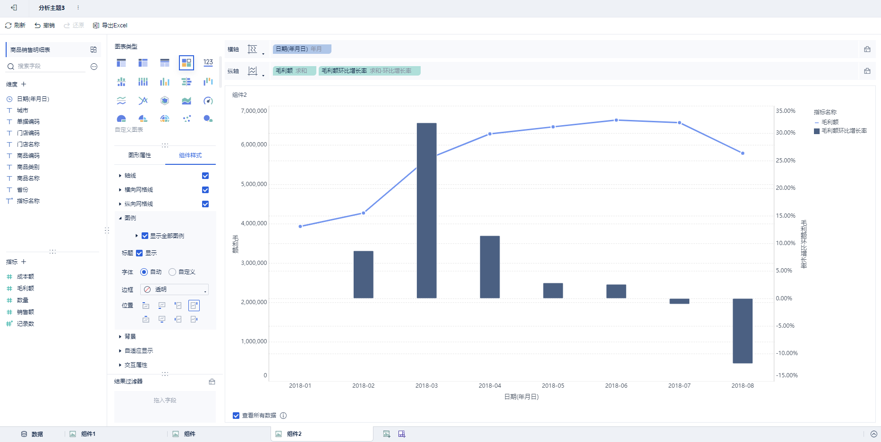
Task: Choose the area chart type
Action: tap(186, 101)
